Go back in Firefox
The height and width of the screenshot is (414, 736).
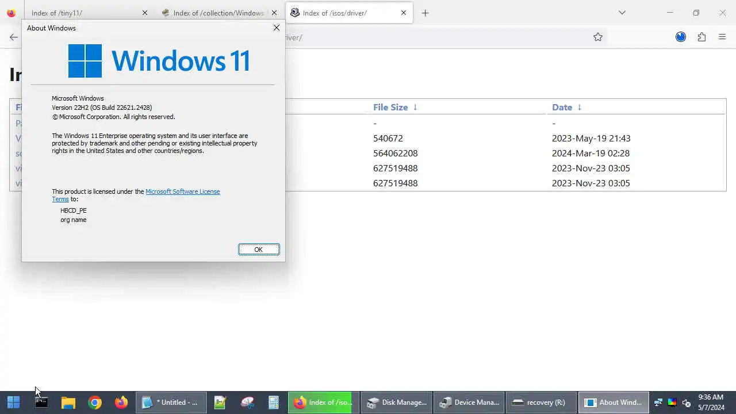pyautogui.click(x=13, y=37)
